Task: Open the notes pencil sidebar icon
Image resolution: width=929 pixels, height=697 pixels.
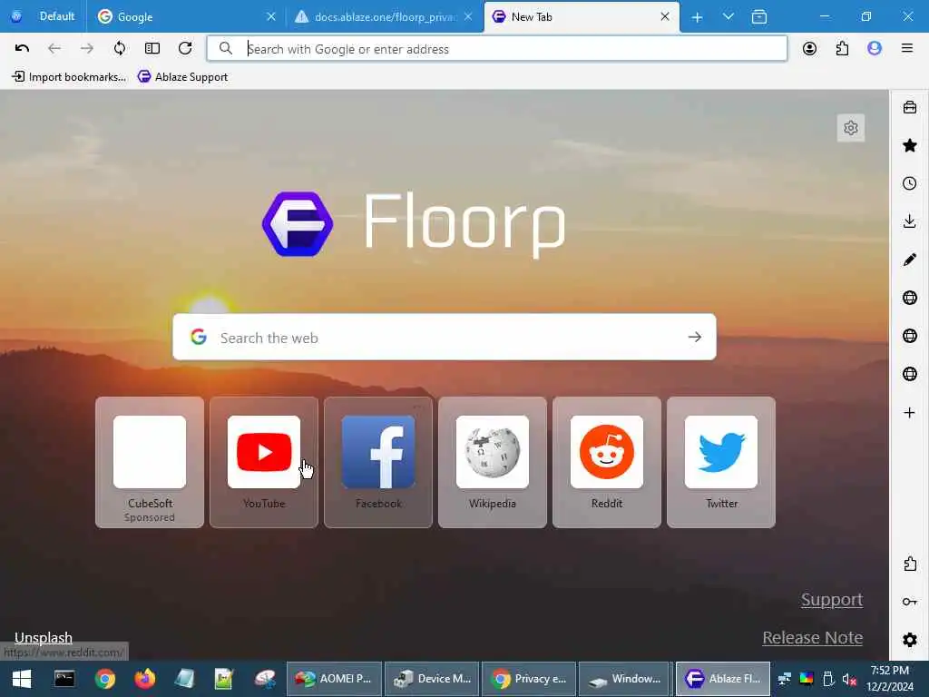Action: point(909,260)
